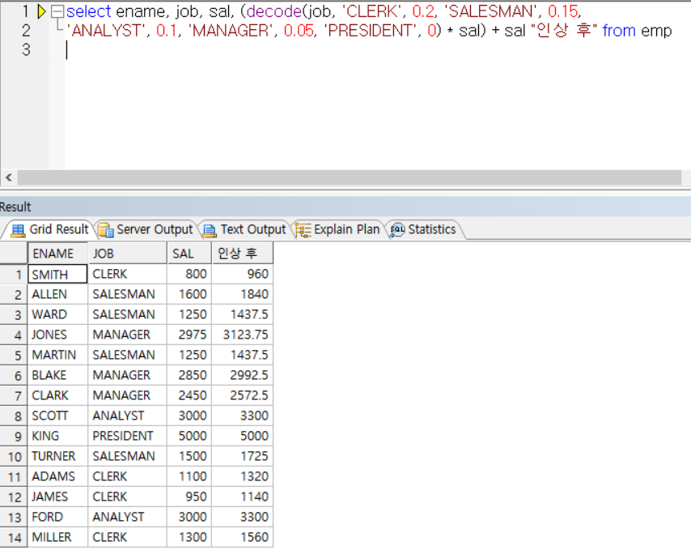The width and height of the screenshot is (691, 550).
Task: Select the TURNER cell
Action: pyautogui.click(x=57, y=456)
